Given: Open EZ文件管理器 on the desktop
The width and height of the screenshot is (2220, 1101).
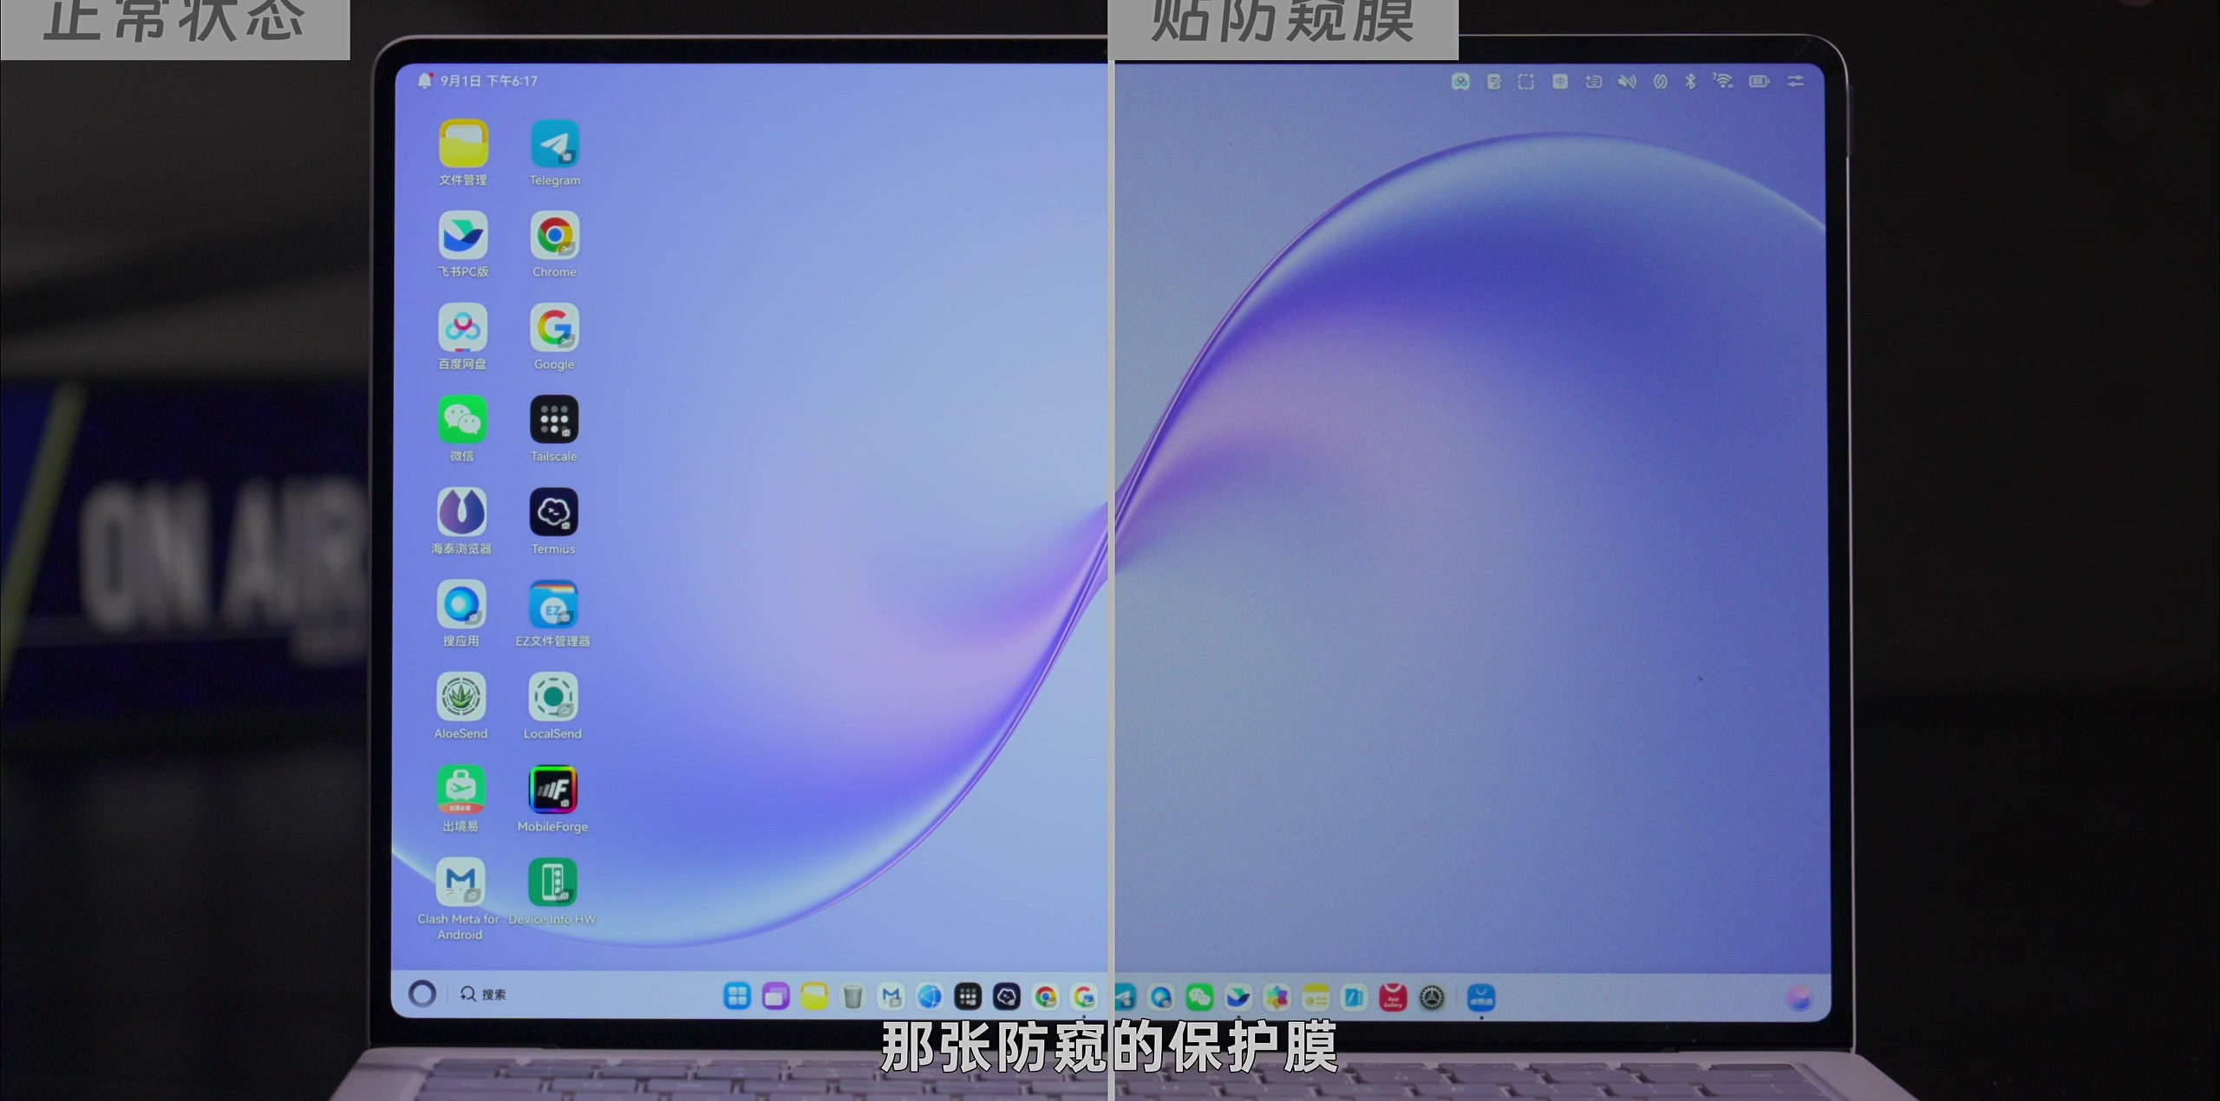Looking at the screenshot, I should click(x=553, y=604).
